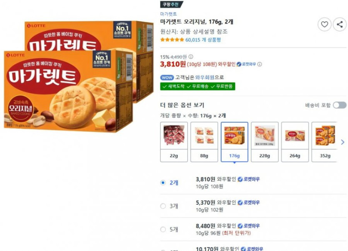Click info icon next to 로켓와우 badge
The image size is (348, 251).
pyautogui.click(x=260, y=65)
